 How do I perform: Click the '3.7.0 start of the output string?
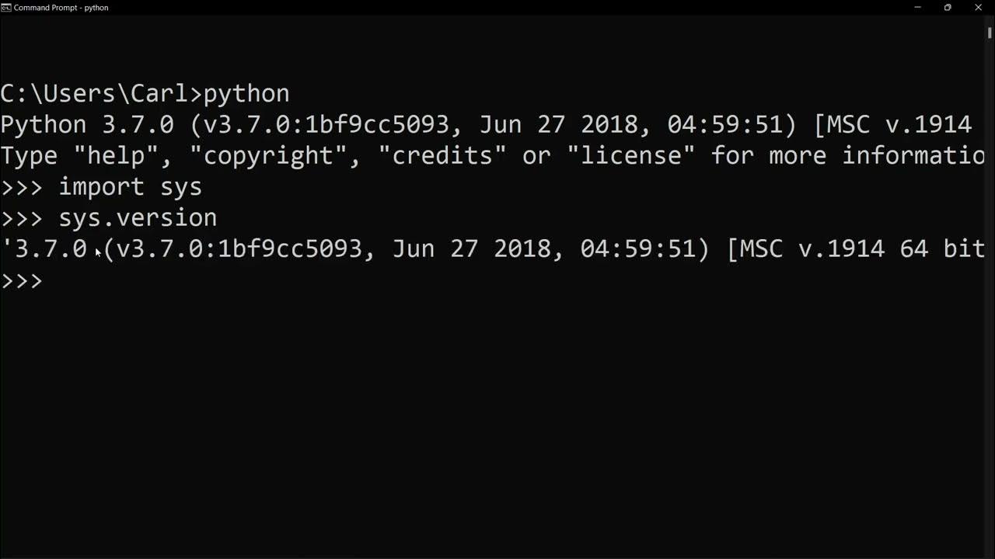[x=45, y=248]
